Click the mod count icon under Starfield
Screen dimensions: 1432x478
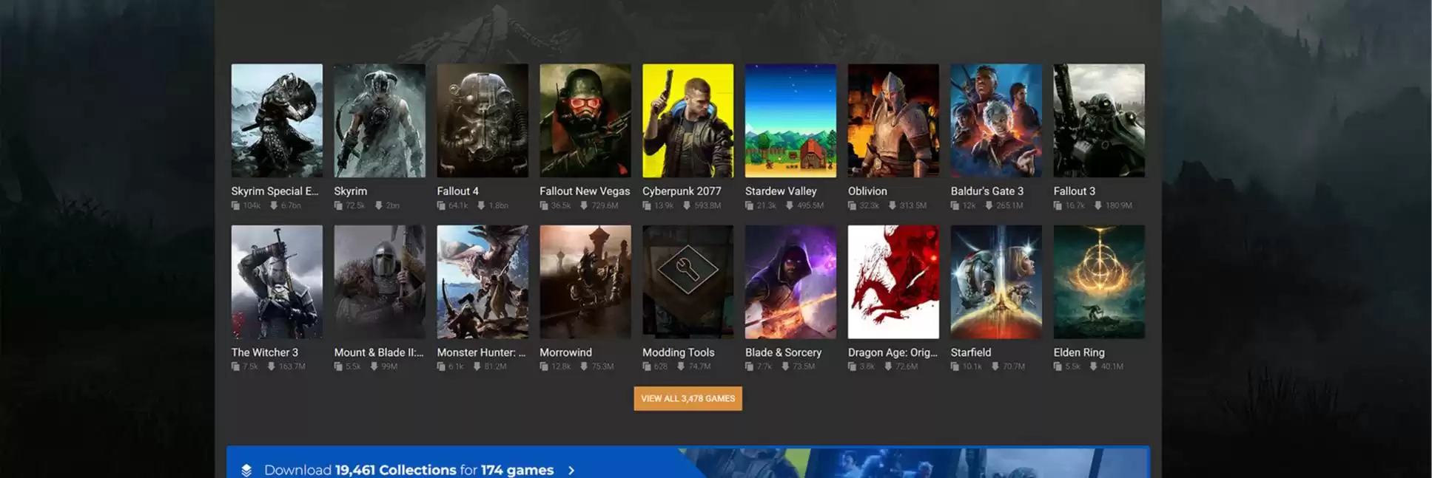955,366
